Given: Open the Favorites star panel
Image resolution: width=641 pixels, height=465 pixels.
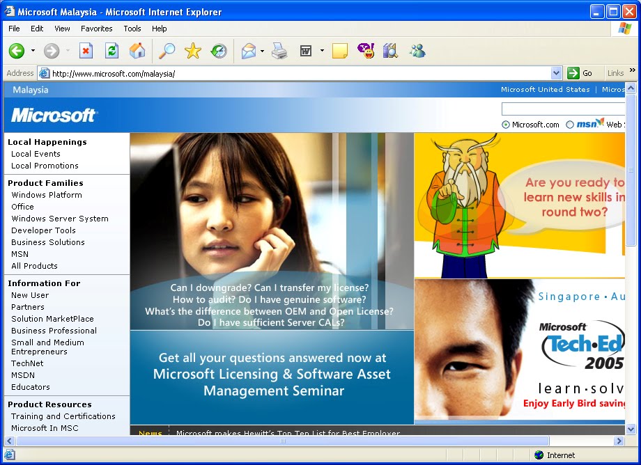Looking at the screenshot, I should [193, 51].
